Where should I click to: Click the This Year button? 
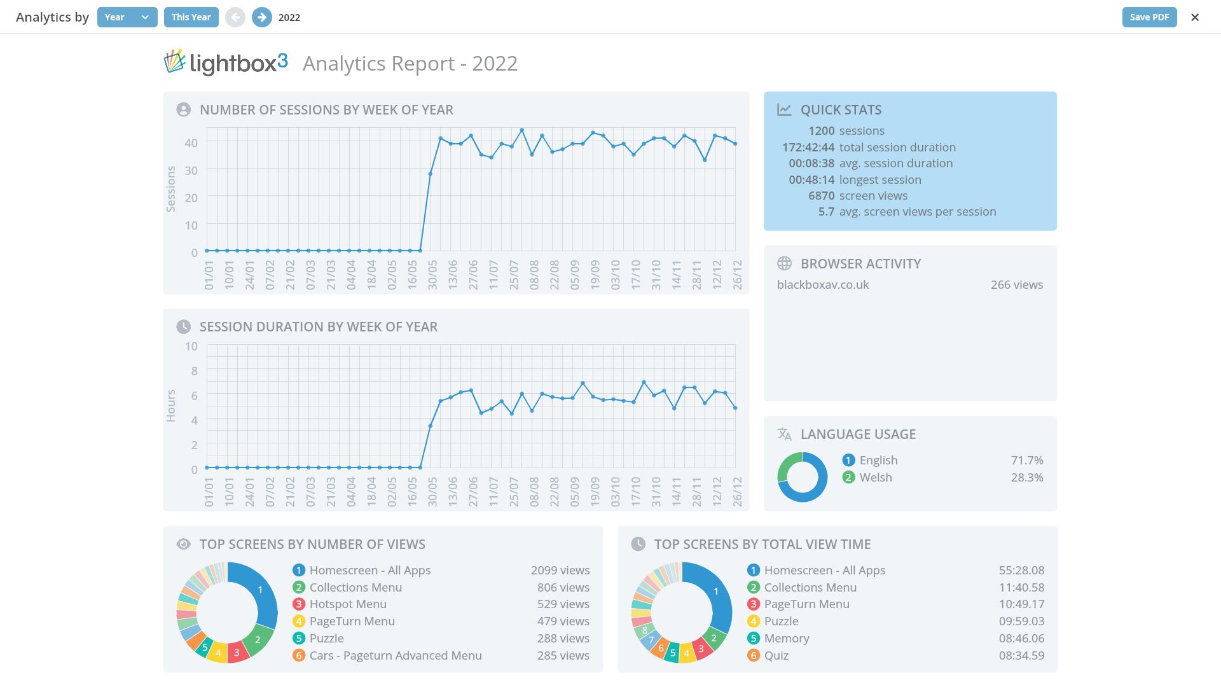pos(191,17)
